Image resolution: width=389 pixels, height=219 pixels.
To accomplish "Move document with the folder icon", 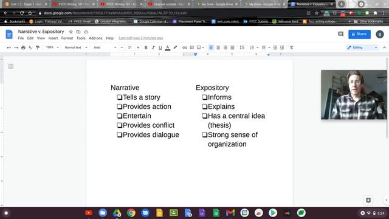I will point(78,32).
